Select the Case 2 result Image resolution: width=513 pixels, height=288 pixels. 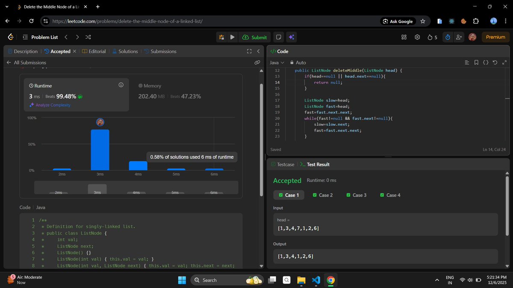[x=323, y=195]
